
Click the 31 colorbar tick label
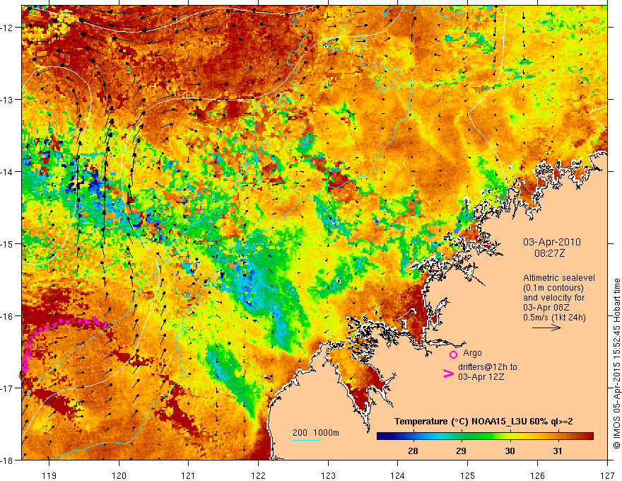point(558,451)
